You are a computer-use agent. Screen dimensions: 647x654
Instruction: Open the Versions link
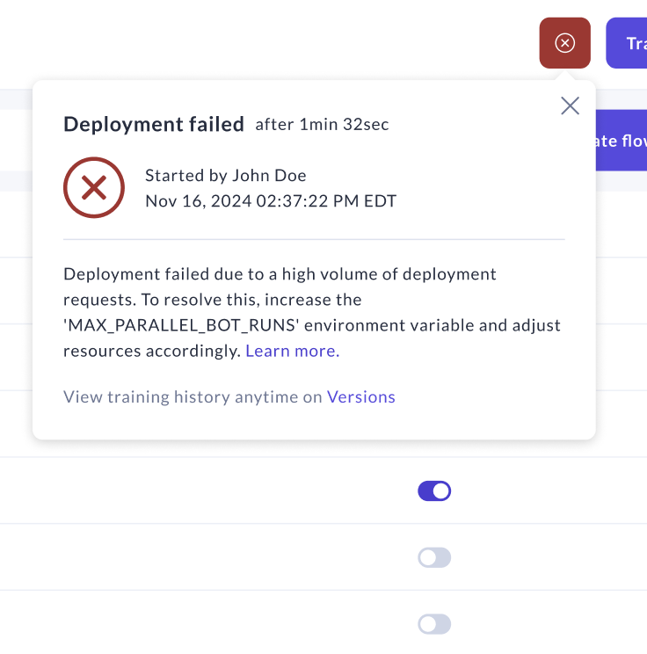click(x=361, y=396)
